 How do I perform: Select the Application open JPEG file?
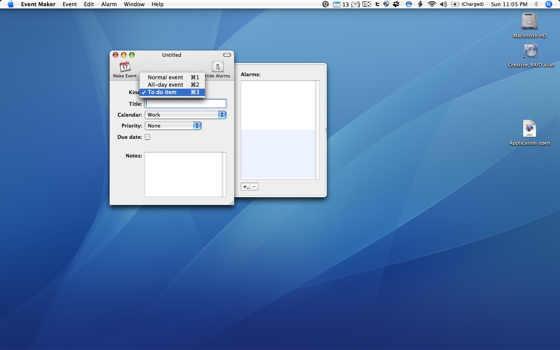pos(529,129)
